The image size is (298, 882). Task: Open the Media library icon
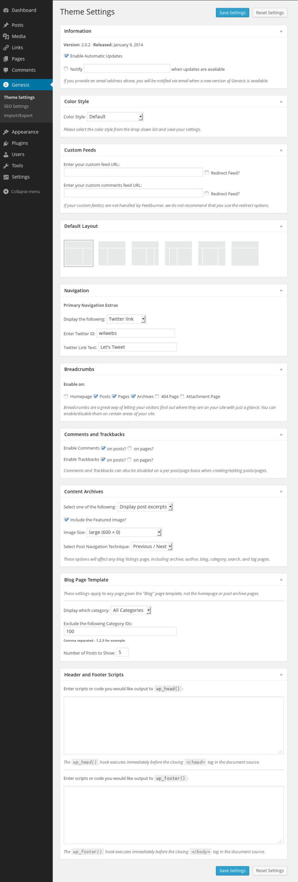pos(6,37)
